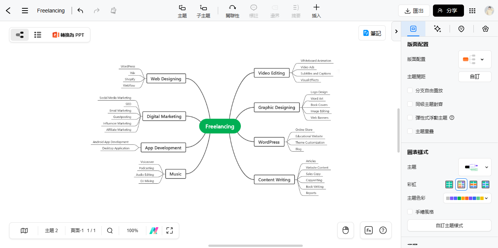Add a new 主題 topic
This screenshot has width=498, height=248.
pos(182,11)
